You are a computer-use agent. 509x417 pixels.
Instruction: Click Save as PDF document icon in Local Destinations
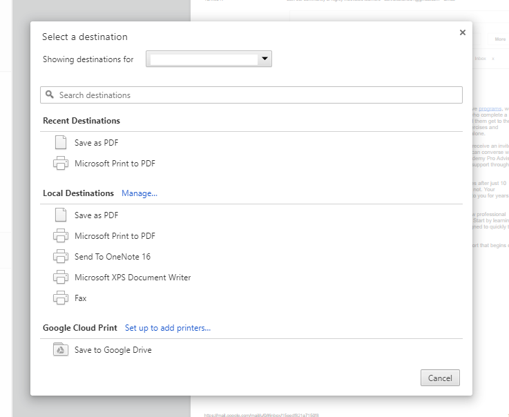(60, 215)
